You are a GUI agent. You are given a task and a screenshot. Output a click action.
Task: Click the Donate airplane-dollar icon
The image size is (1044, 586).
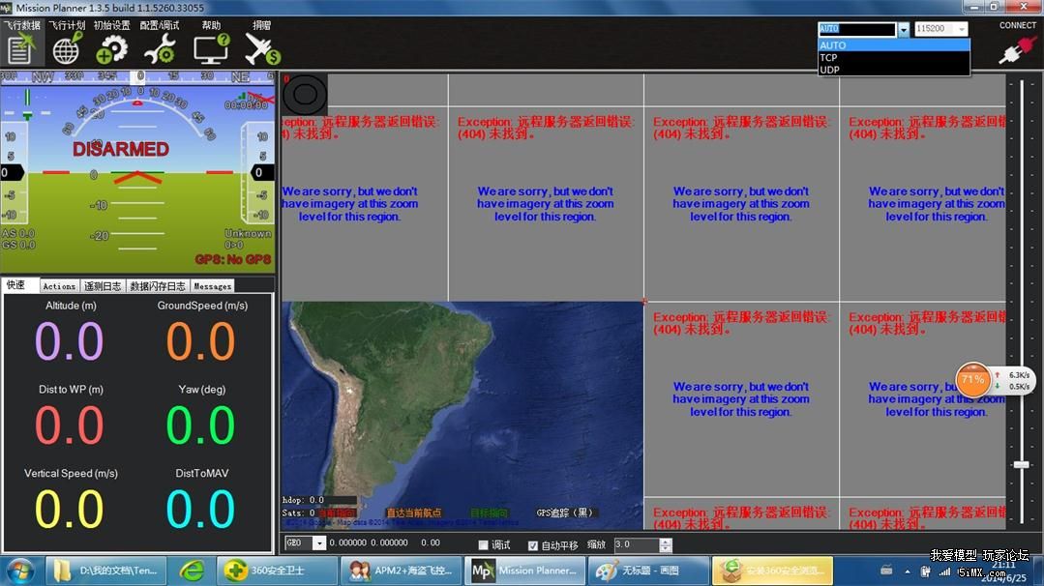point(262,48)
